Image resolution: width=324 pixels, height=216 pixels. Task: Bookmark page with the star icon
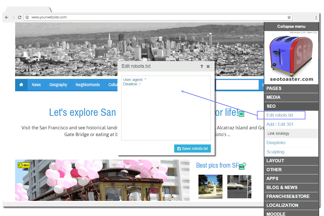point(289,17)
